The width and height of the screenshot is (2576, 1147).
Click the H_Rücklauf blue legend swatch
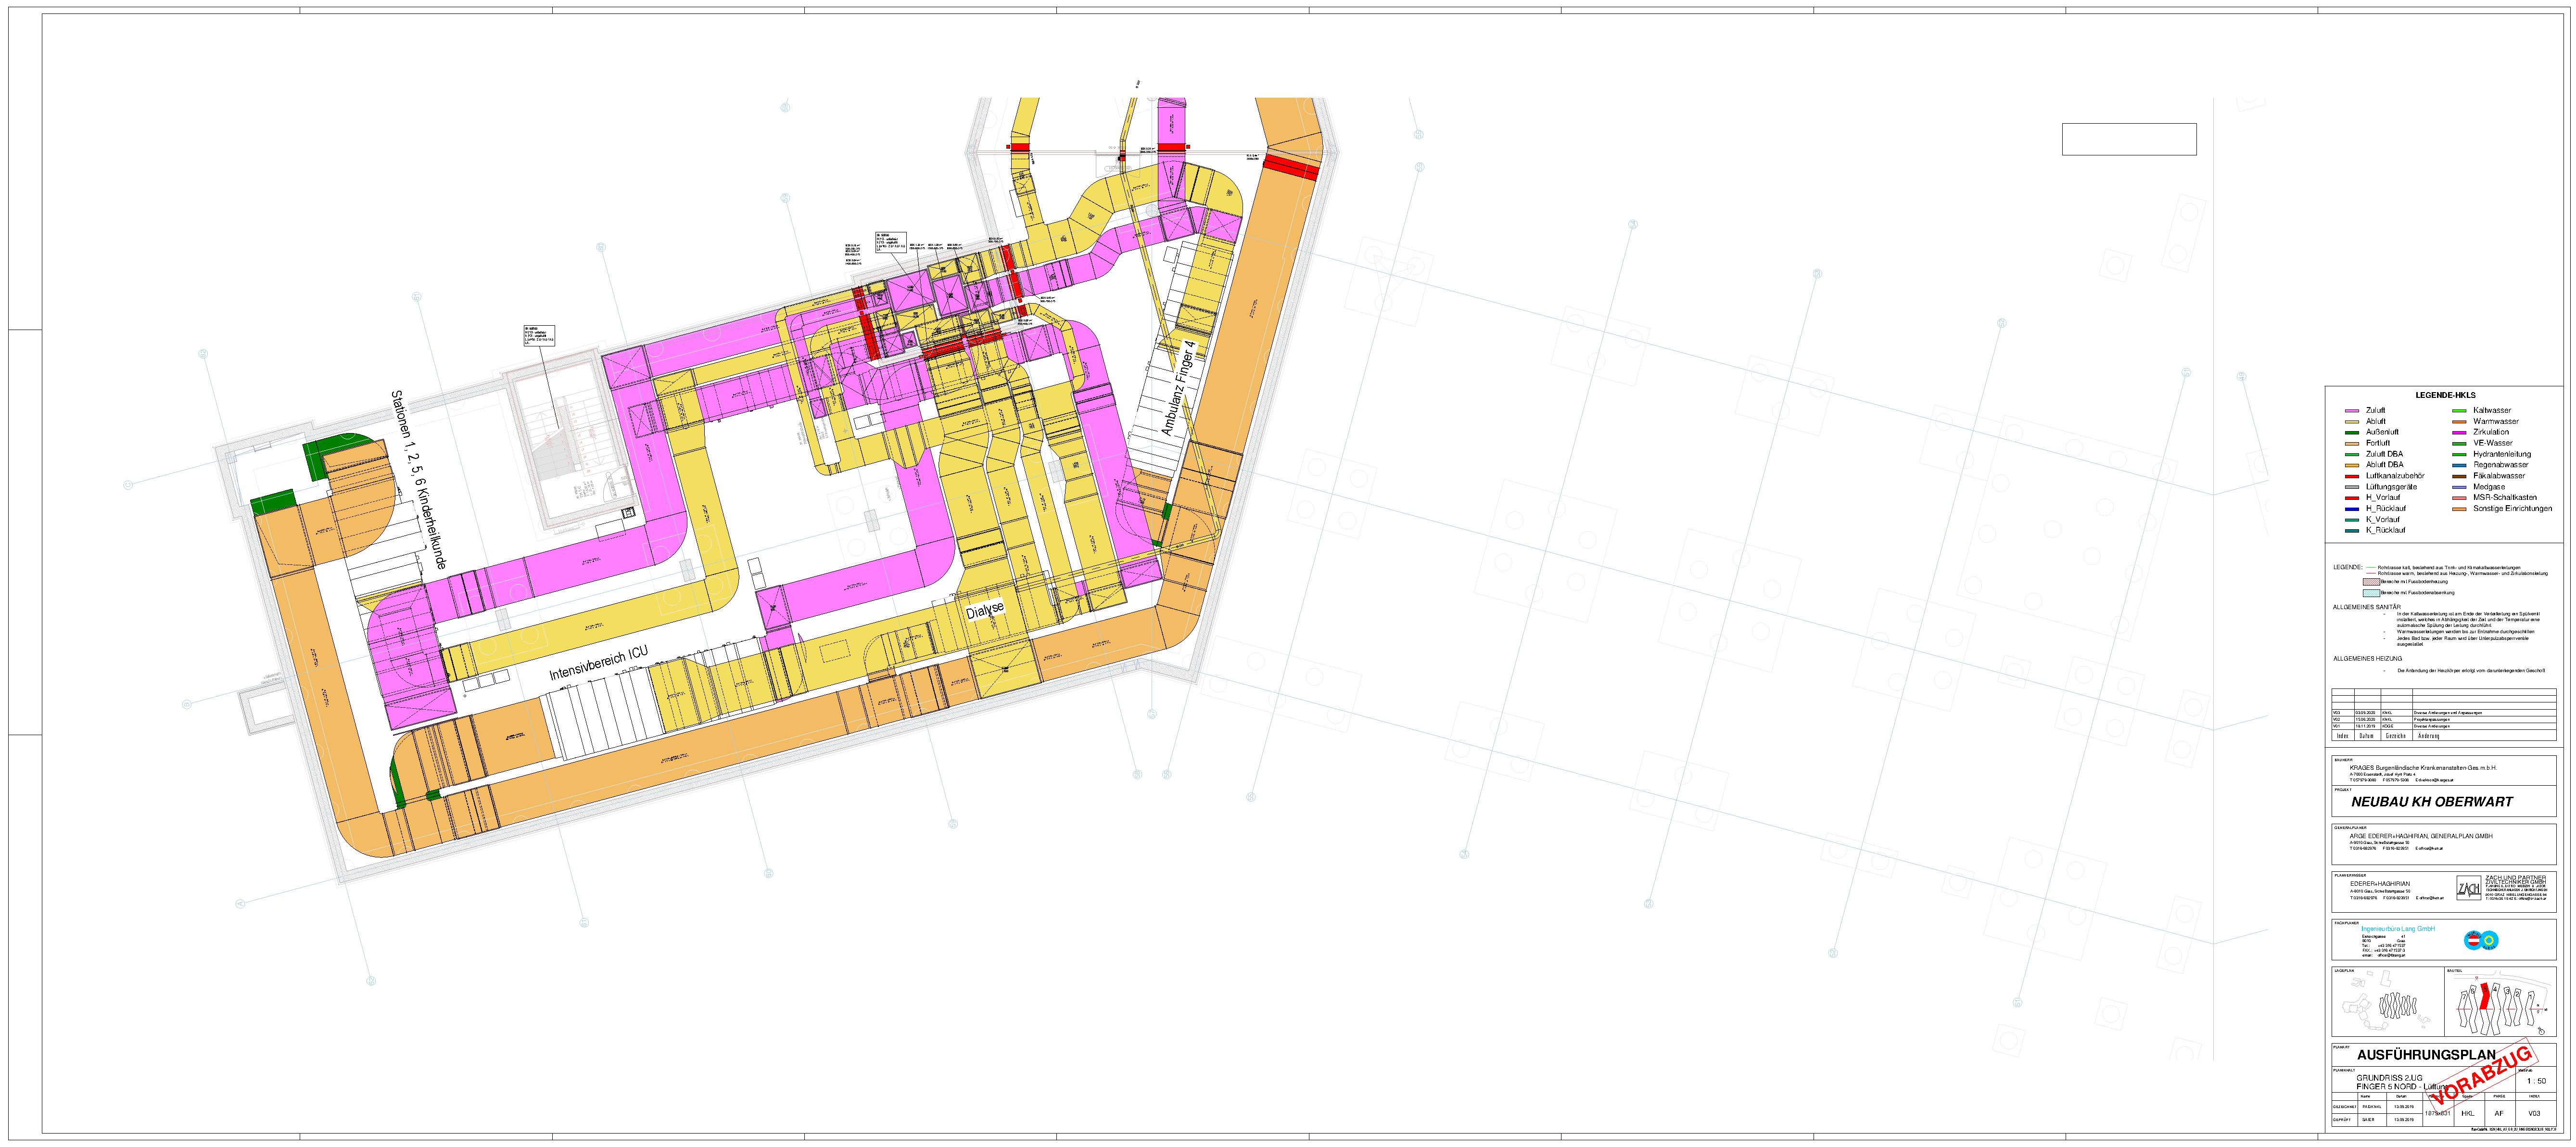tap(2352, 509)
